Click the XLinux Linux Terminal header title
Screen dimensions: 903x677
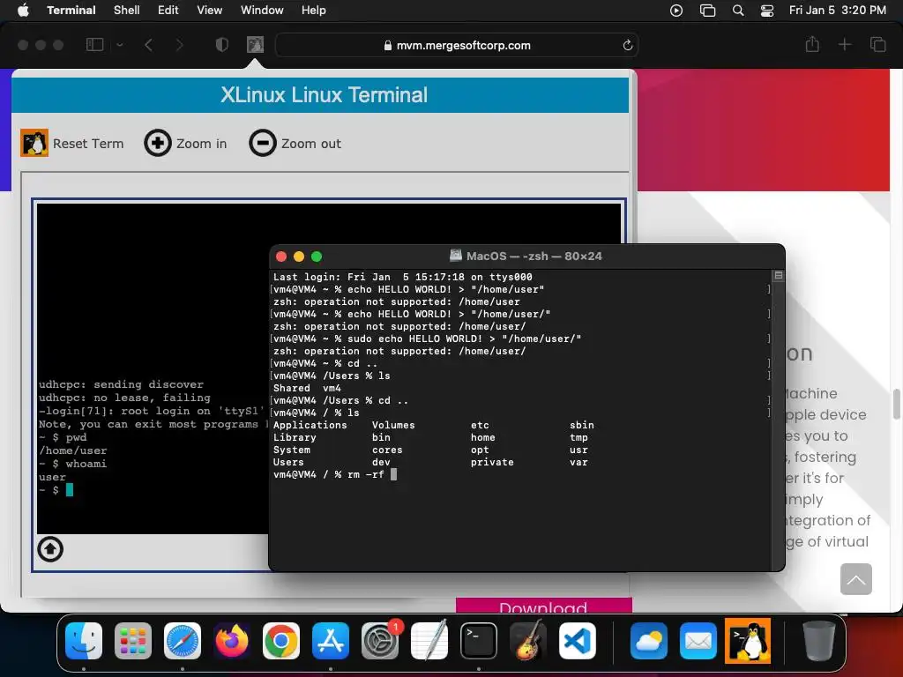tap(324, 94)
